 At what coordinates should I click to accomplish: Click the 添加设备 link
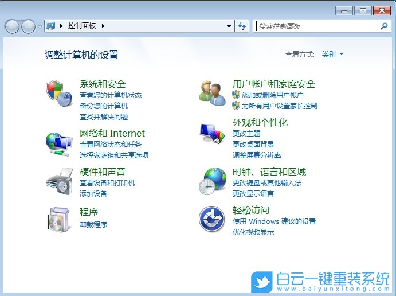point(93,194)
